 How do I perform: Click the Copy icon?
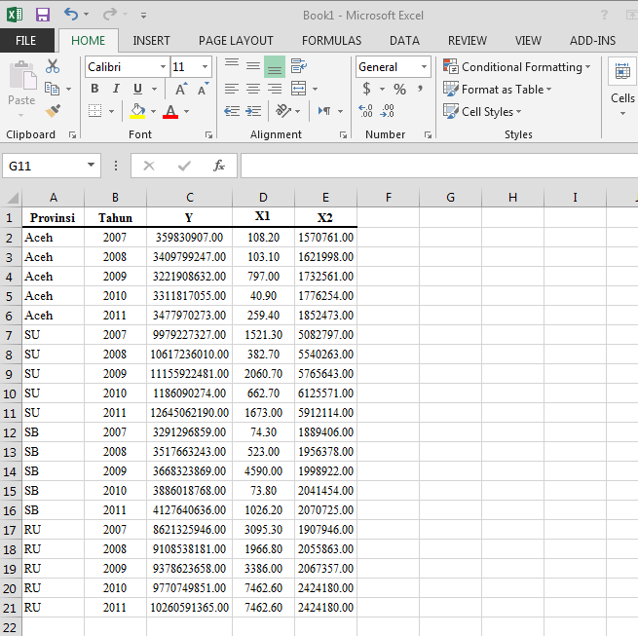click(52, 89)
